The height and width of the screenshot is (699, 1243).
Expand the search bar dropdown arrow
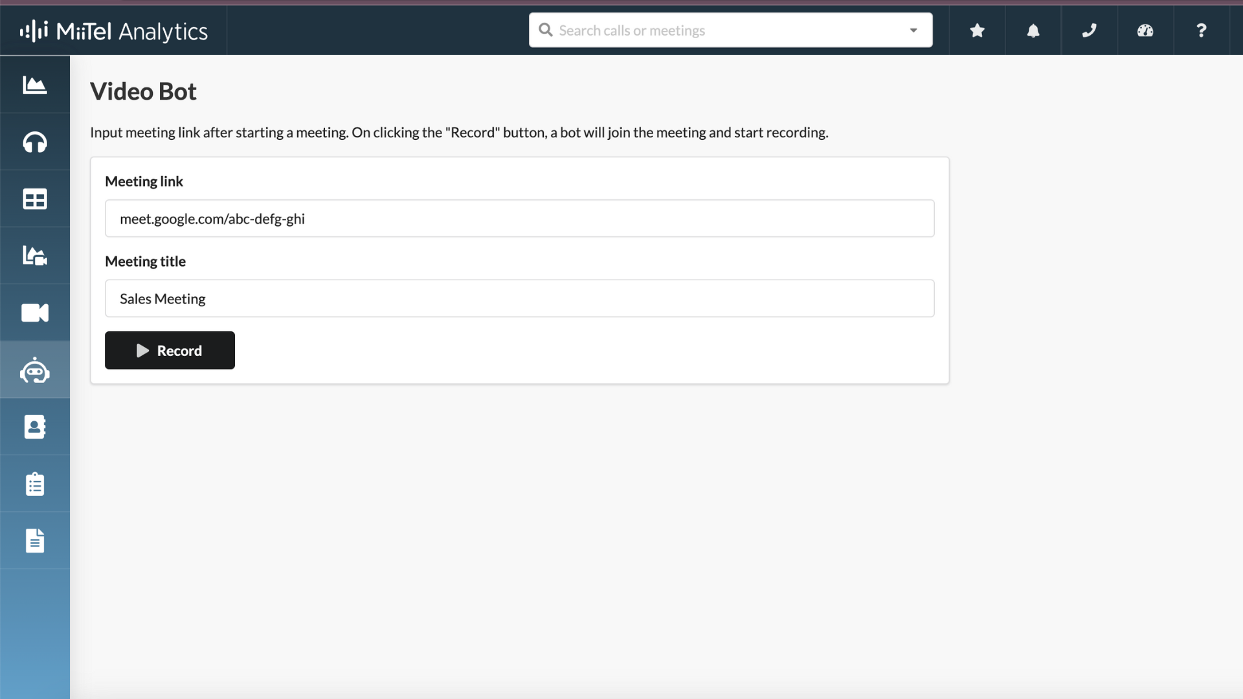click(x=913, y=30)
